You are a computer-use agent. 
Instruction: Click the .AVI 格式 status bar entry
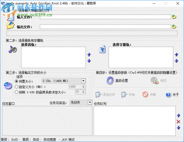68,140
